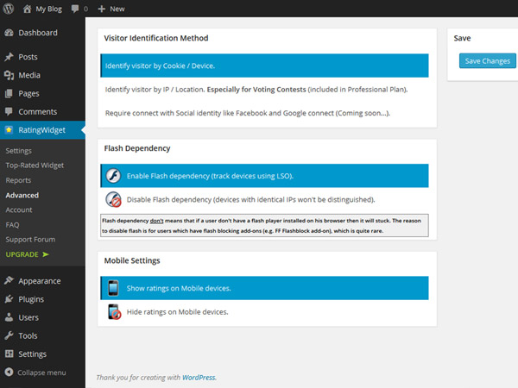Click the Flash logo icon on enabled option
This screenshot has height=388, width=518.
tap(113, 176)
